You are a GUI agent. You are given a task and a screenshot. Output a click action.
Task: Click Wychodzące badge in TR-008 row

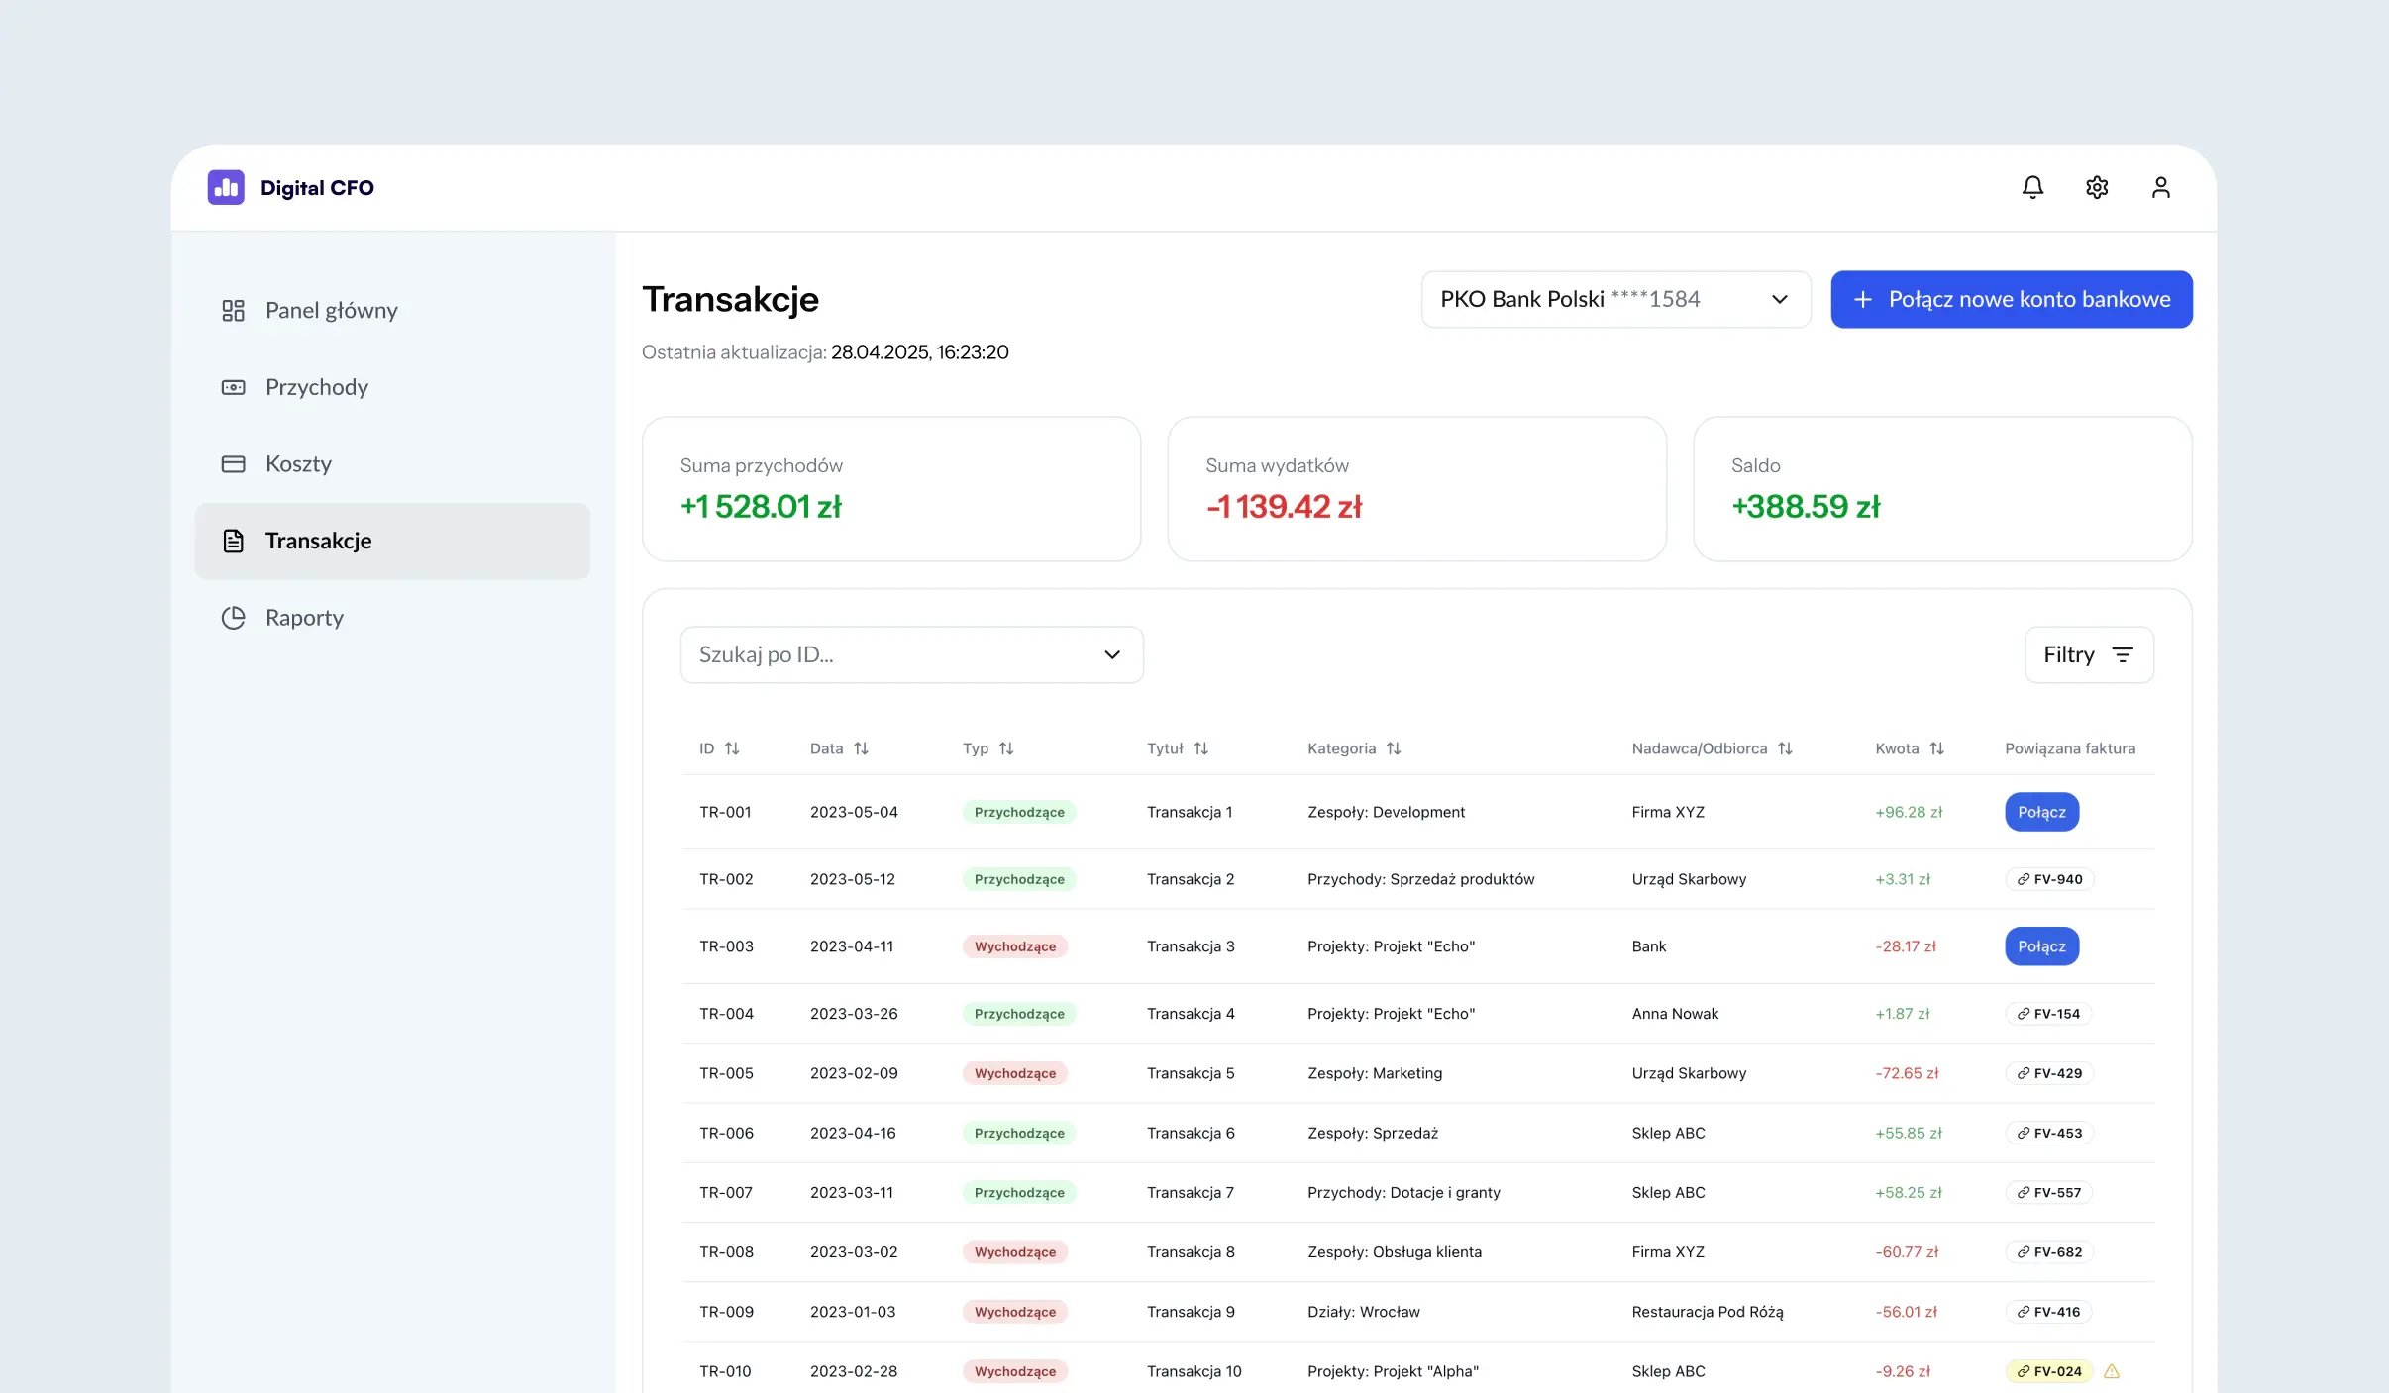point(1014,1252)
